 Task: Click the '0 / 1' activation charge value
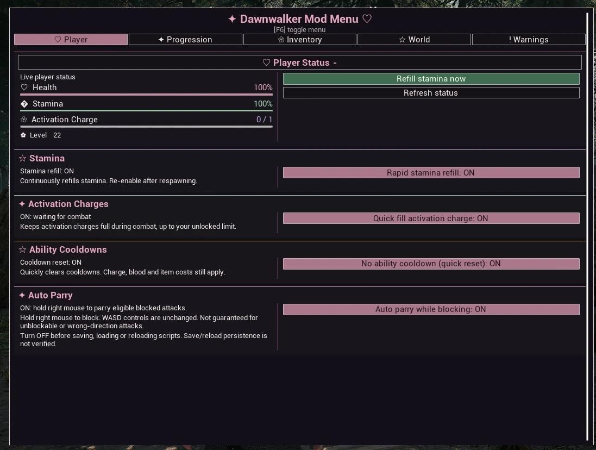coord(264,120)
